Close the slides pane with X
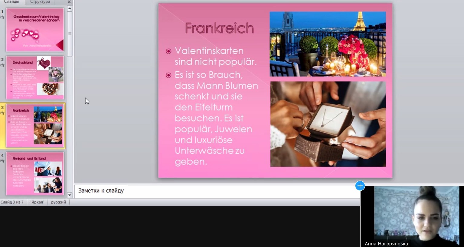Viewport: 464px width, 247px height. click(x=69, y=2)
